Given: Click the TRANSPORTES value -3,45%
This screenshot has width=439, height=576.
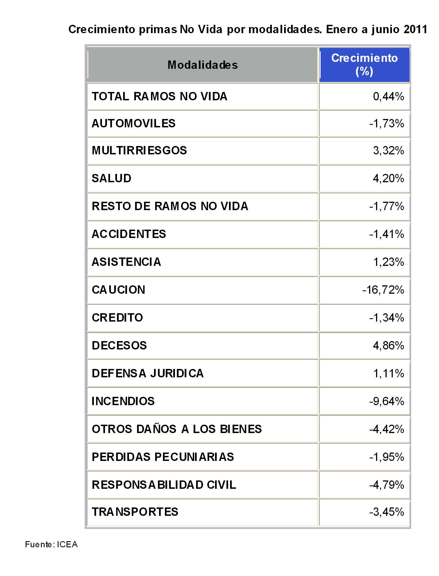Looking at the screenshot, I should point(387,512).
